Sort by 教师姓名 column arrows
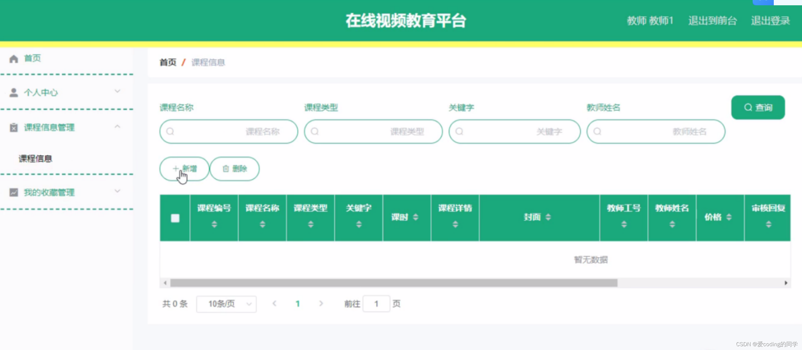 pyautogui.click(x=672, y=224)
